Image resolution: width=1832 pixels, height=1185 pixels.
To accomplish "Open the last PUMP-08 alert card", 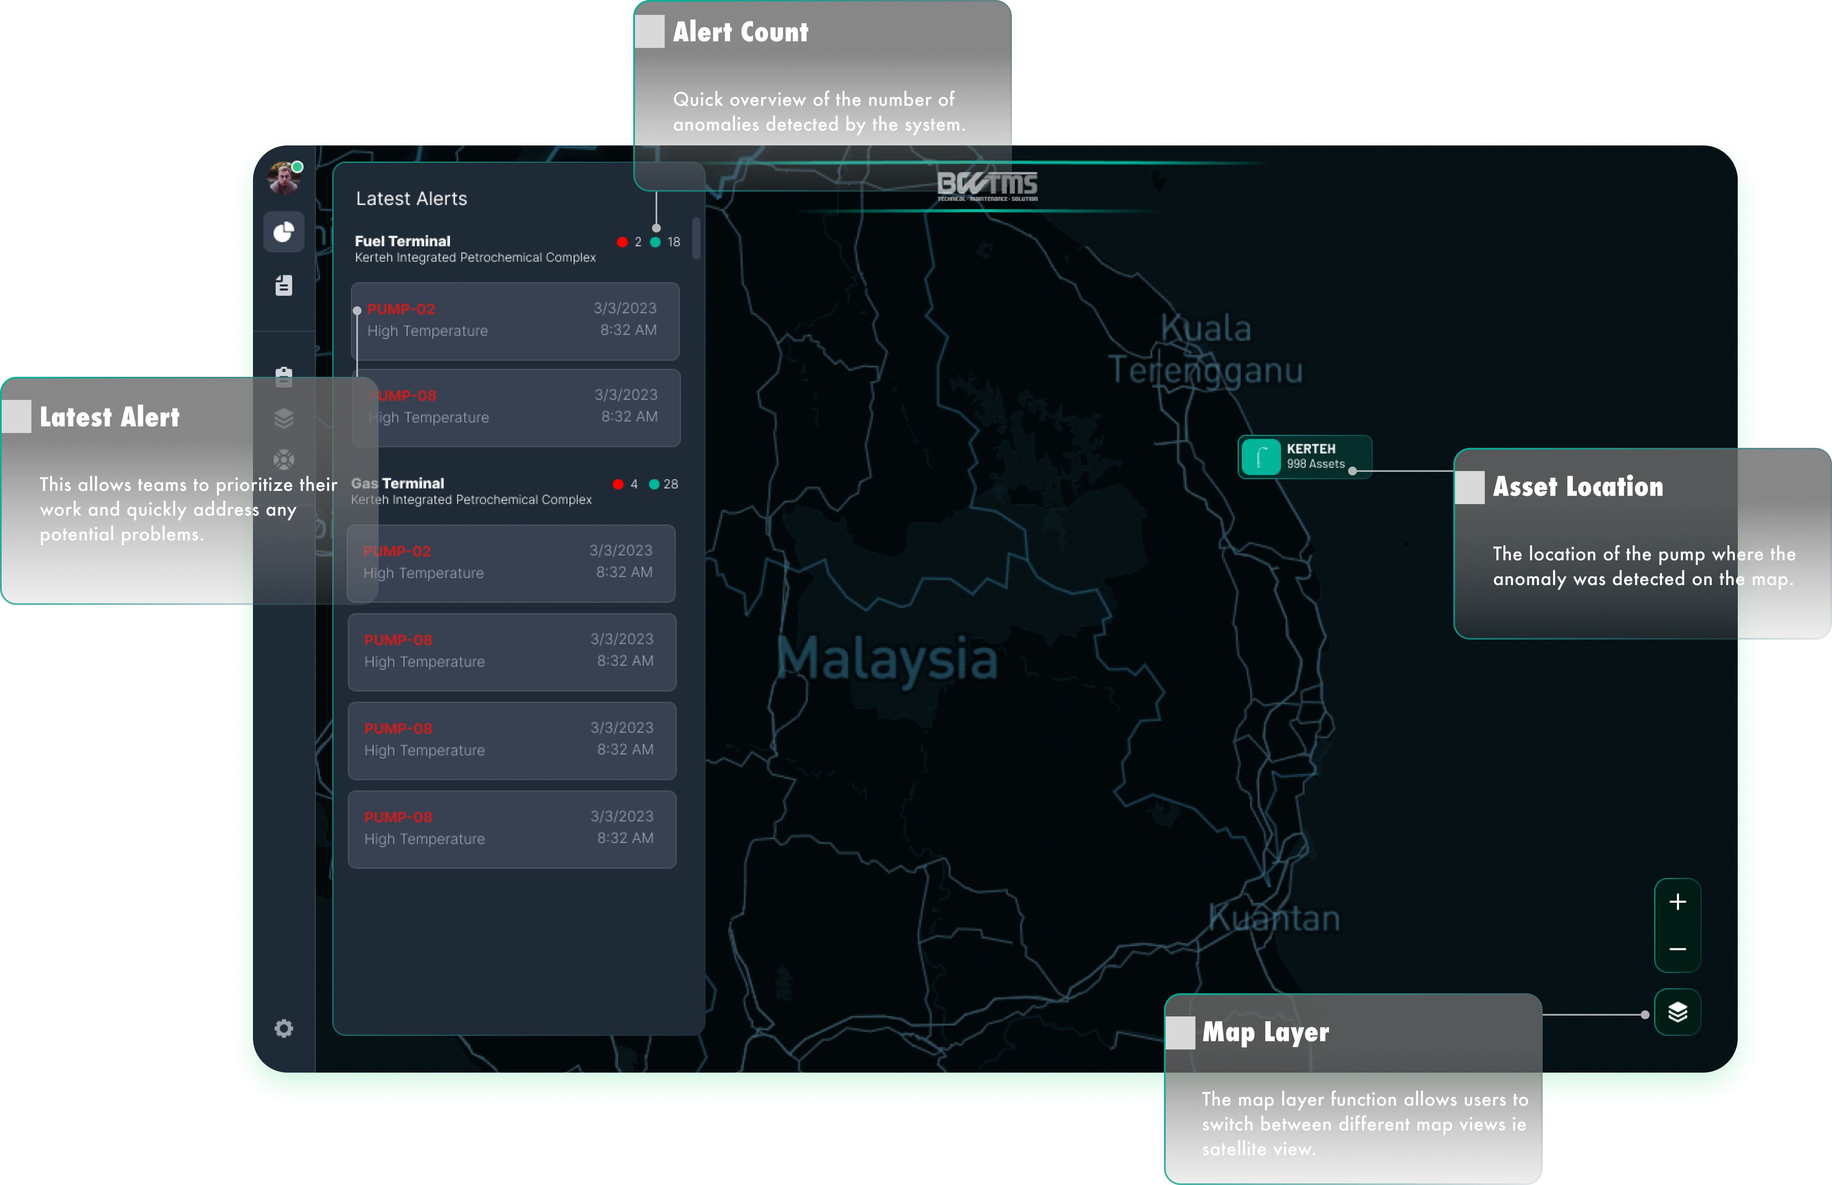I will tap(512, 829).
